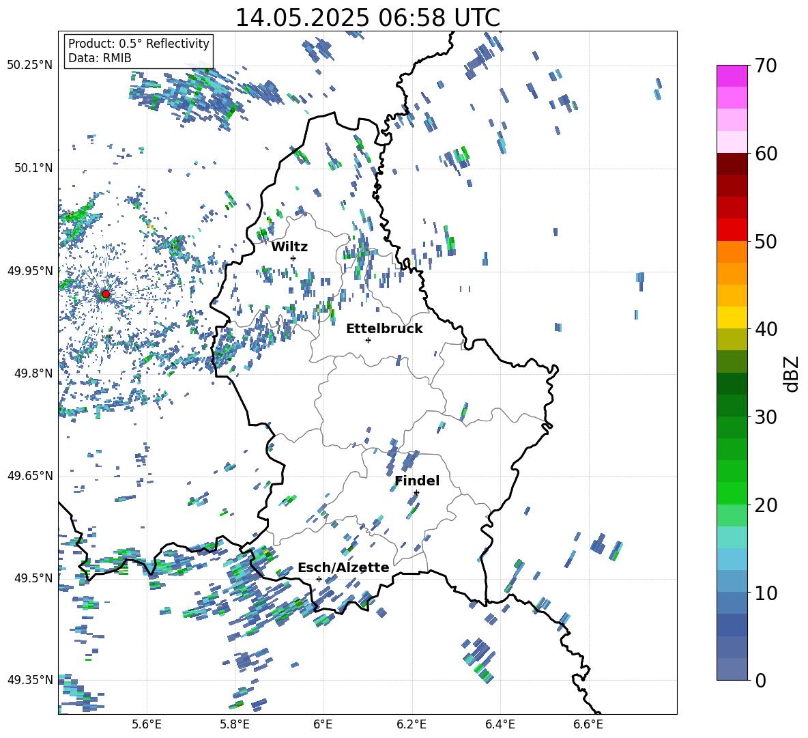The height and width of the screenshot is (738, 808).
Task: Click the colorbar value 20
Action: pyautogui.click(x=765, y=505)
